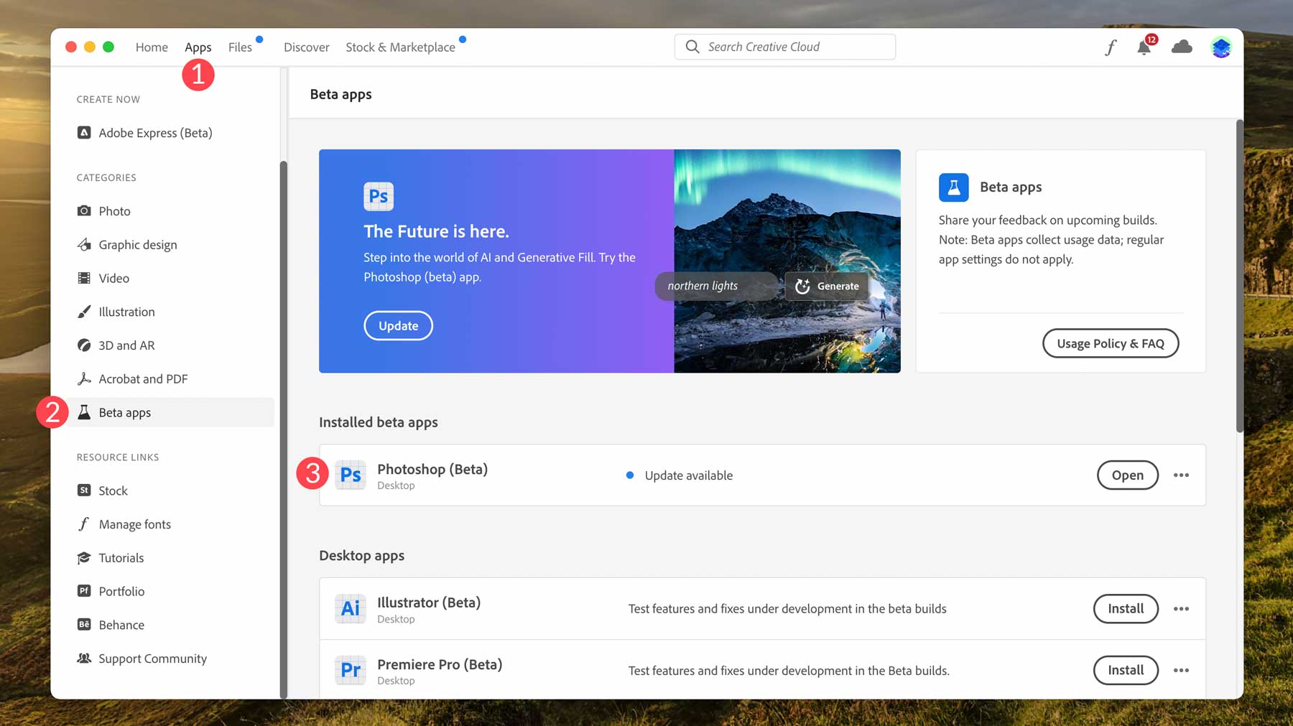This screenshot has height=726, width=1293.
Task: Go to the Home tab
Action: coord(152,47)
